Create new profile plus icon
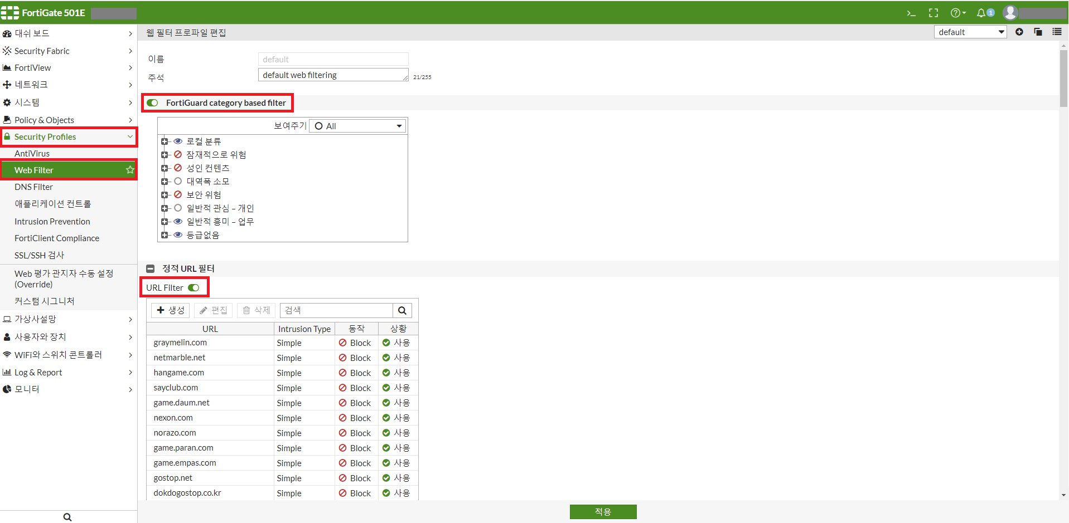 pyautogui.click(x=1019, y=32)
